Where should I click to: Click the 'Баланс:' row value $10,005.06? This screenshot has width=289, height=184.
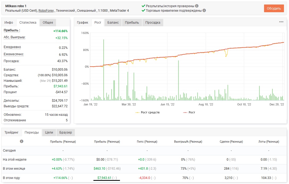59,70
